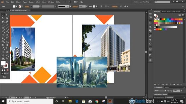Open the Align panel icon in dock
This screenshot has height=104, width=186.
[x=150, y=27]
